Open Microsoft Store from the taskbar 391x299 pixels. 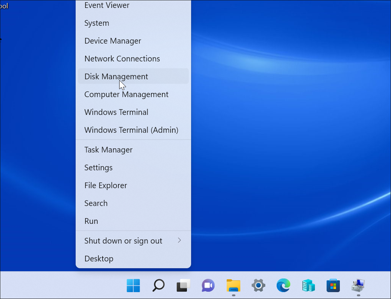coord(333,286)
